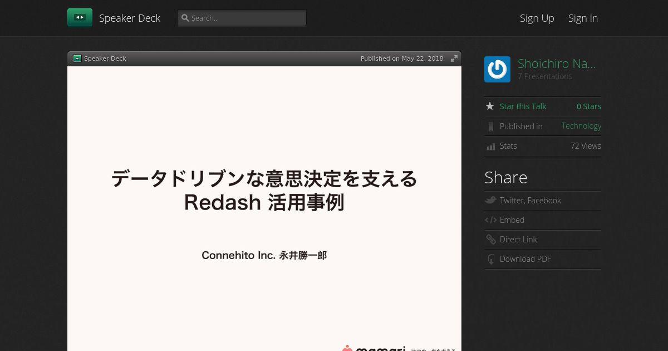Click the Published on May 22, 2018 text
668x351 pixels.
[402, 58]
